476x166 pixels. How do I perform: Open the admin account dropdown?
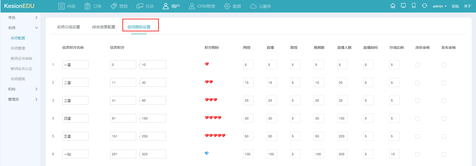(x=439, y=6)
